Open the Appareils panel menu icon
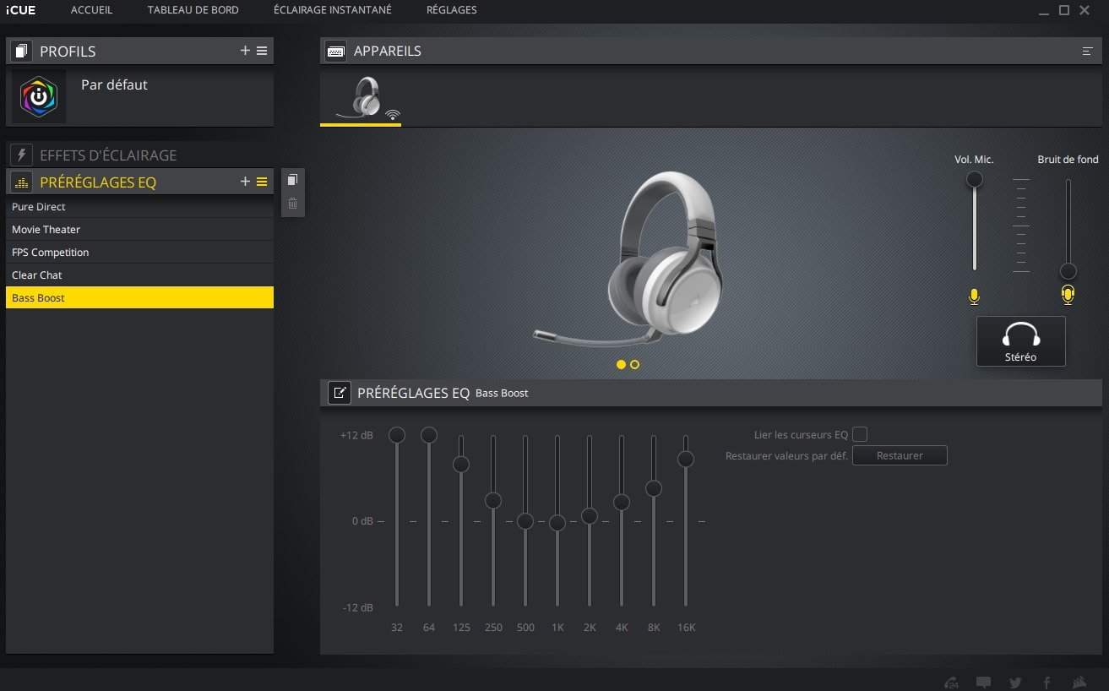 point(1087,52)
